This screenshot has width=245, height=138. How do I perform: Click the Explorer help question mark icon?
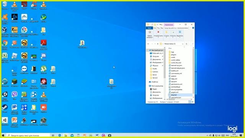(x=193, y=28)
